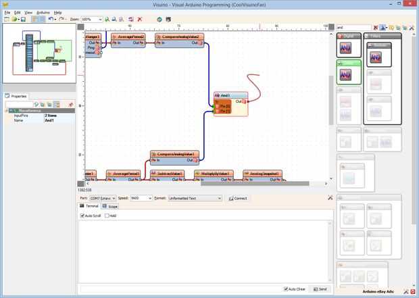Viewport: 419px width, 298px height.
Task: Click the Open project globe icon
Action: [x=14, y=19]
